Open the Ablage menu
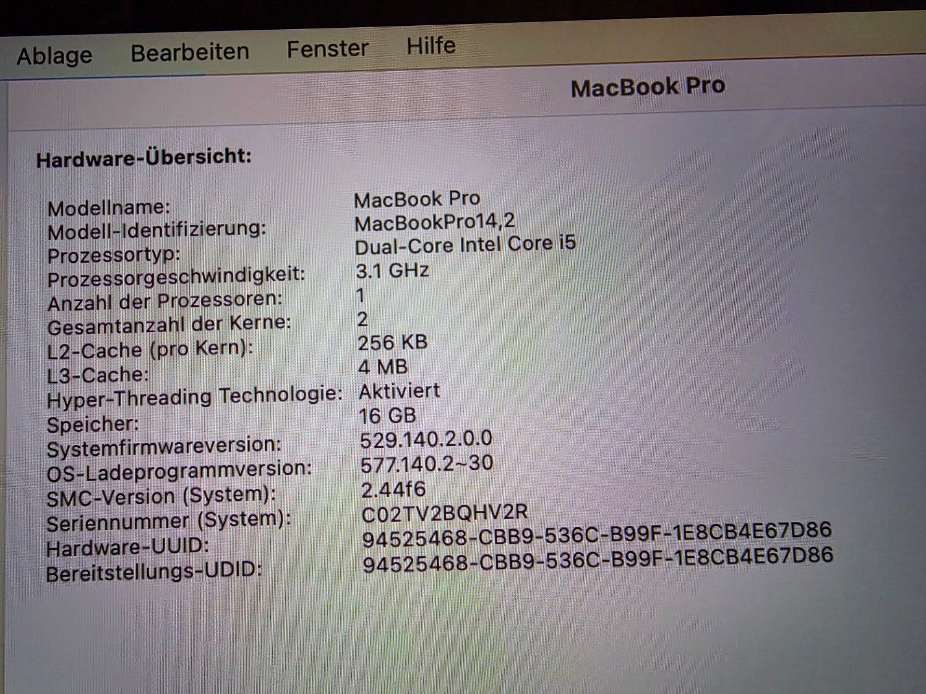This screenshot has height=694, width=926. tap(54, 56)
